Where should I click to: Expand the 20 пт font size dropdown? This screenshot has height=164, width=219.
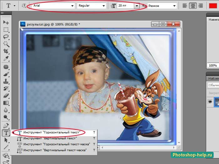click(137, 6)
